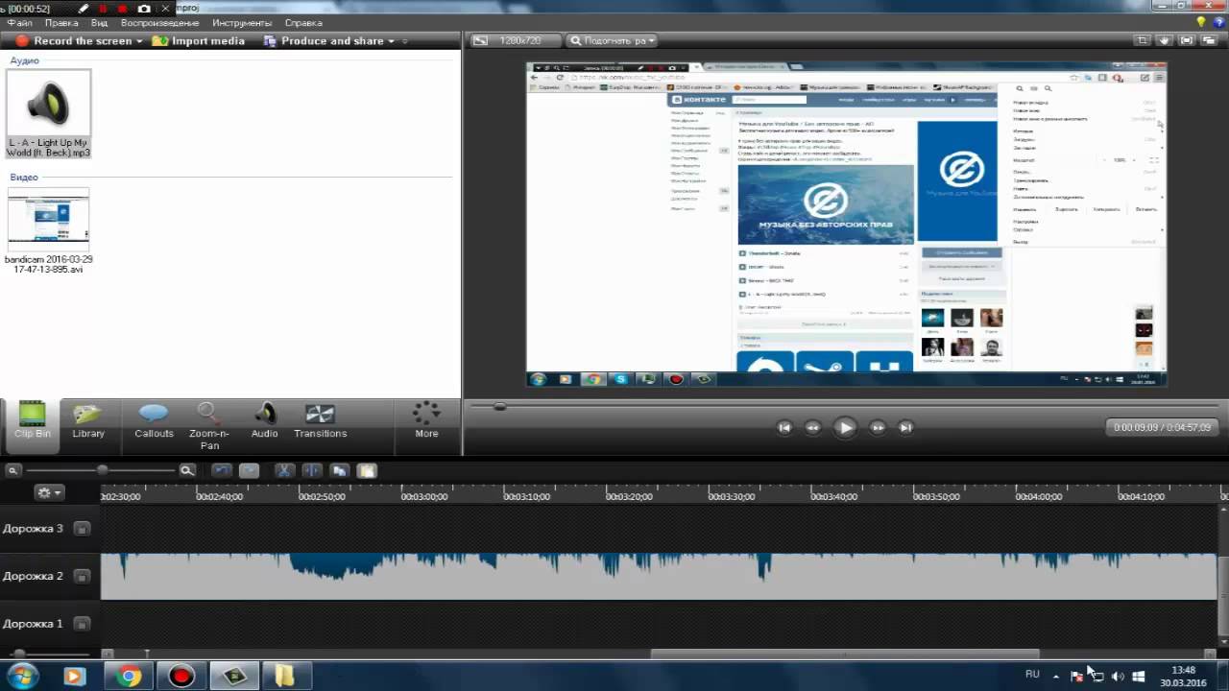Screen dimensions: 1229x691
Task: Open the preview zoom level dropdown
Action: point(612,40)
